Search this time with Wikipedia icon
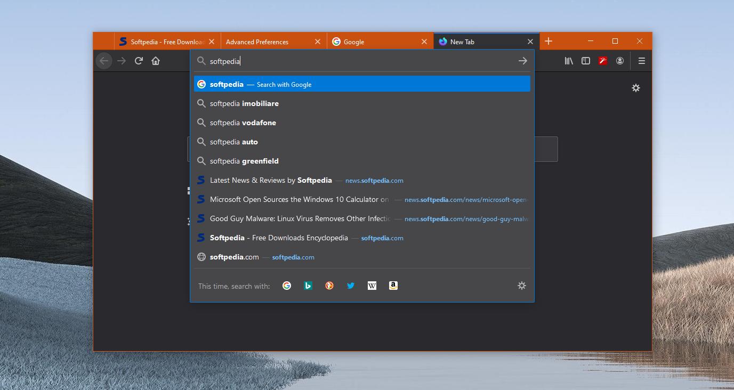 (372, 286)
